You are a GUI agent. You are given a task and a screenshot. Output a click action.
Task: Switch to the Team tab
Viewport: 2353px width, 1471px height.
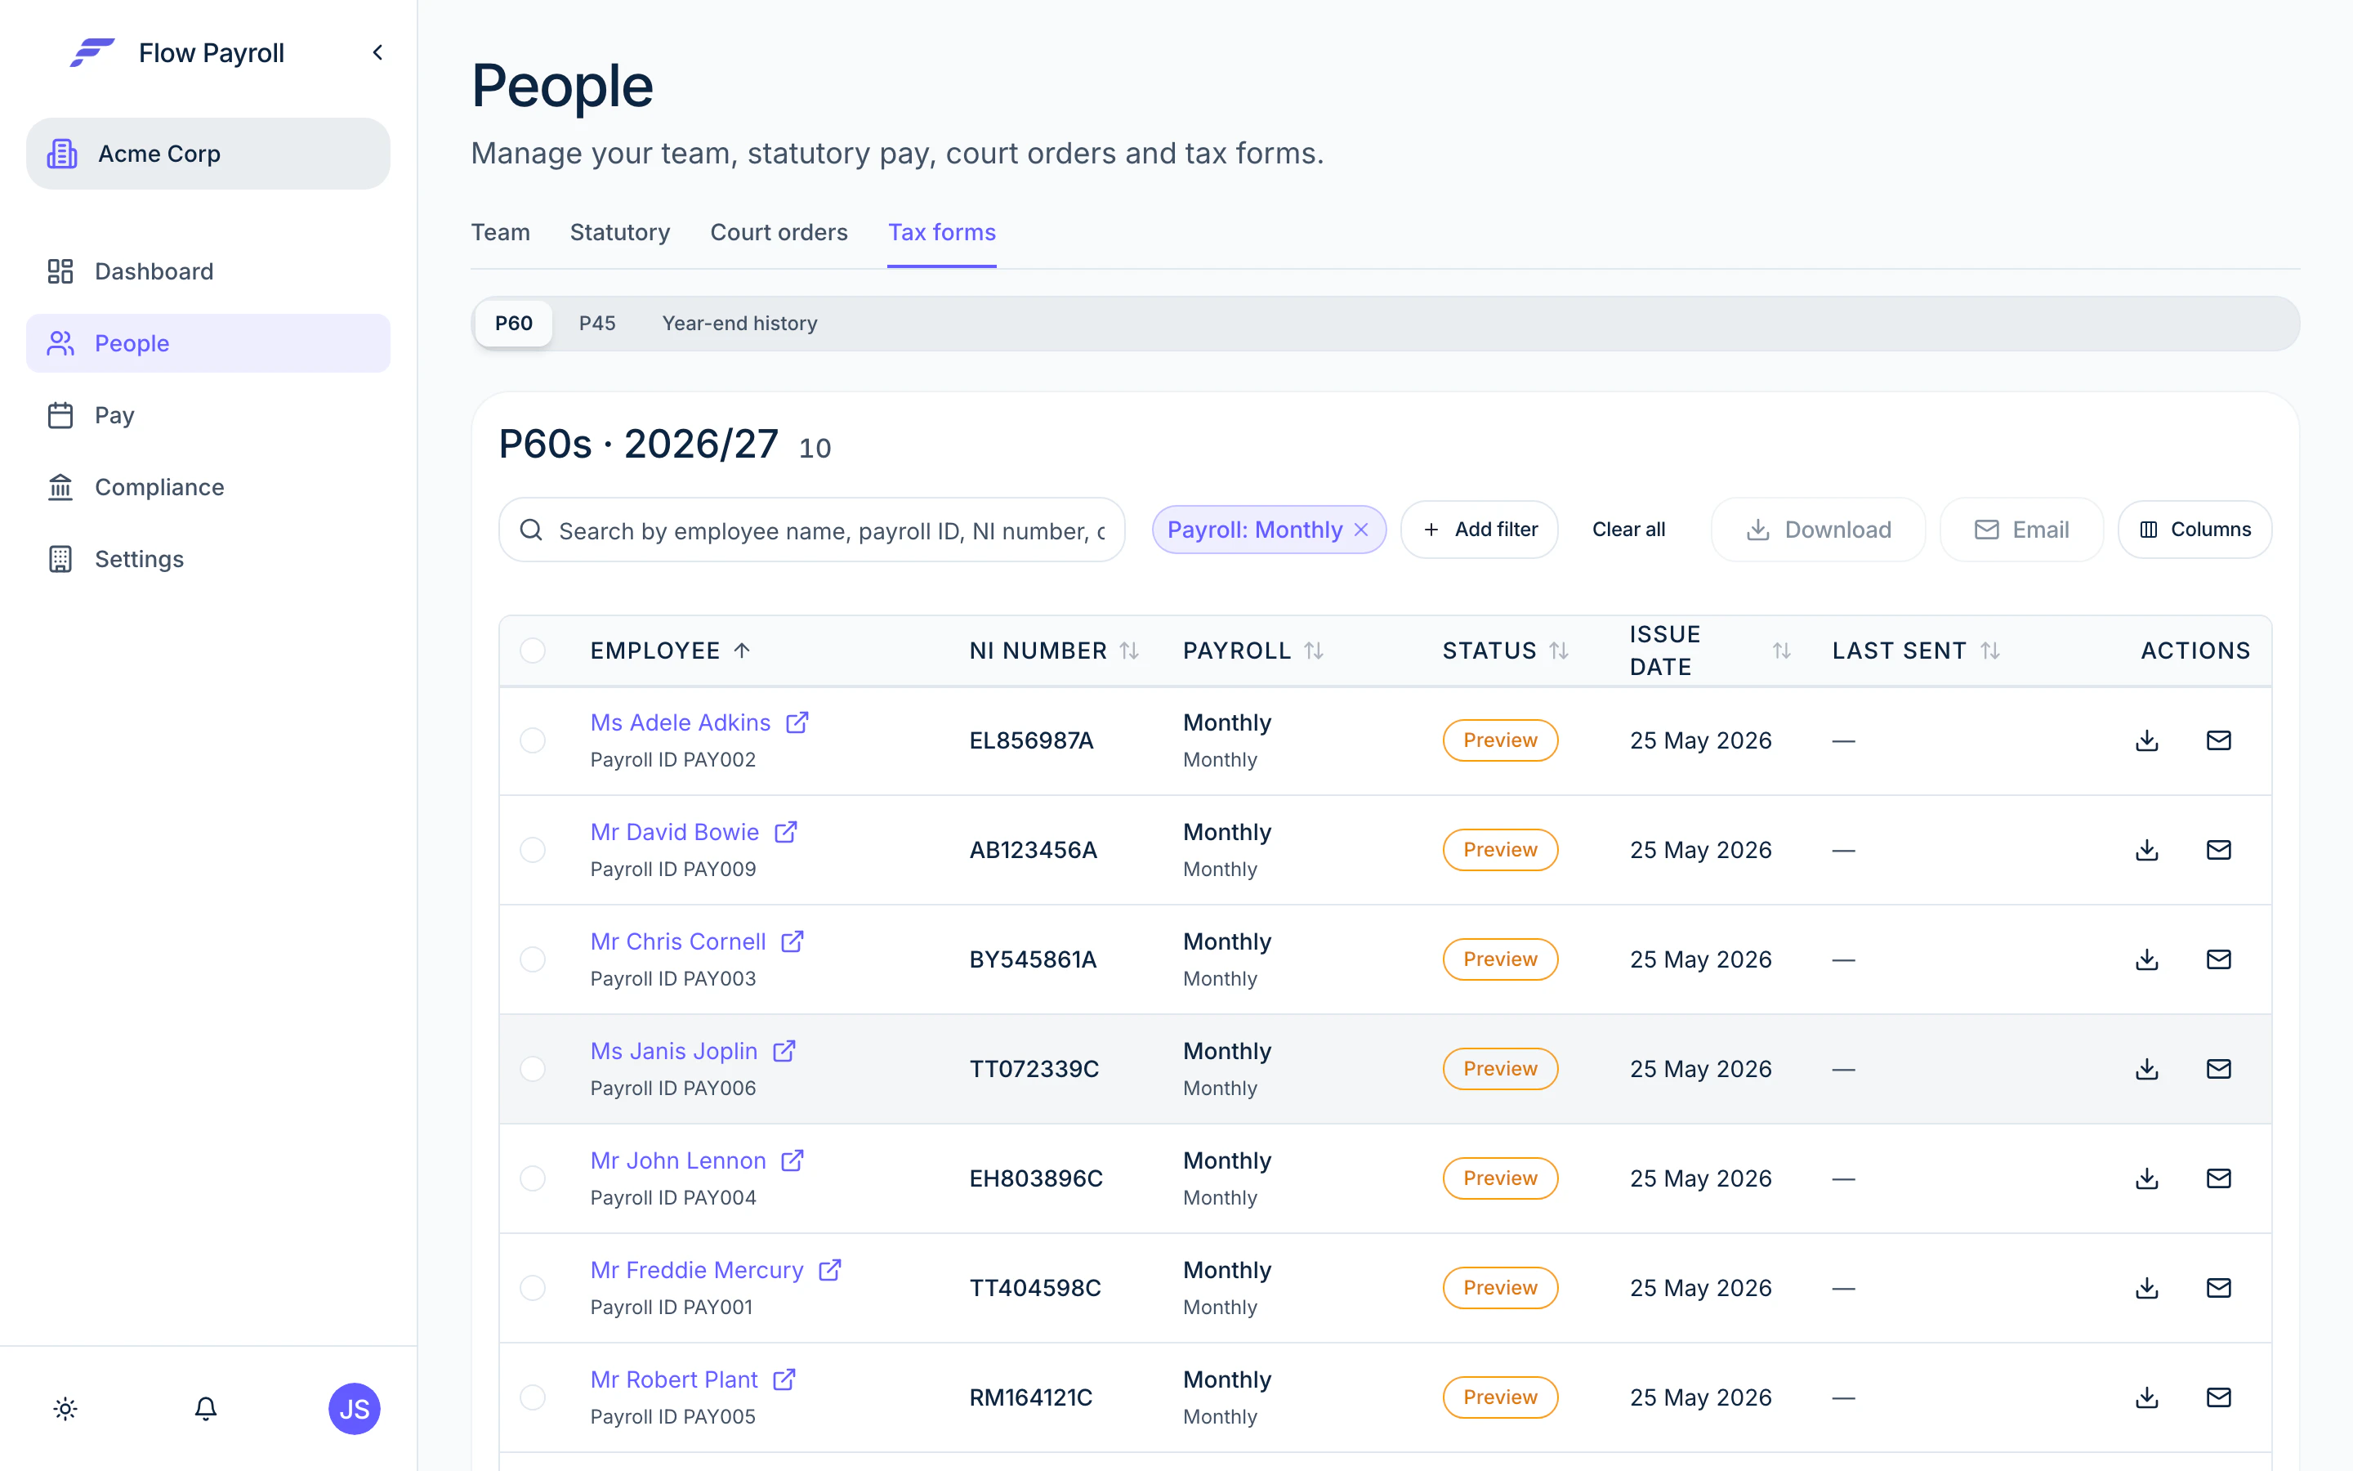[501, 233]
